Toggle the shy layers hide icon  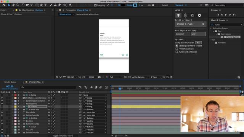click(x=91, y=87)
